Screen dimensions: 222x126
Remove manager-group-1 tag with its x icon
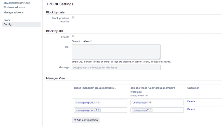99,102
